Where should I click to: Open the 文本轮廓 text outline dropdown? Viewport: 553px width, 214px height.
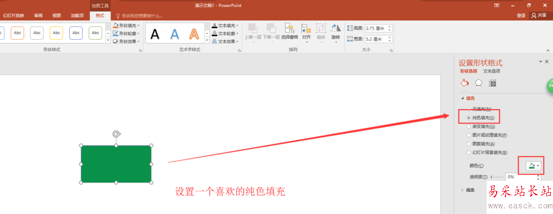click(x=226, y=34)
